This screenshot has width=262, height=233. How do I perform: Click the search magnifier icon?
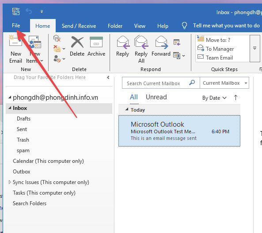(192, 83)
